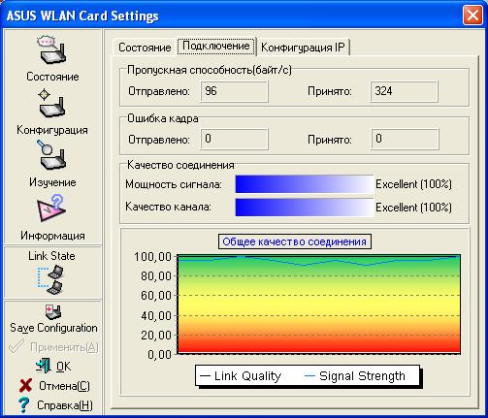Click the link quality chart area
Screen dimensions: 488x418
[x=319, y=304]
